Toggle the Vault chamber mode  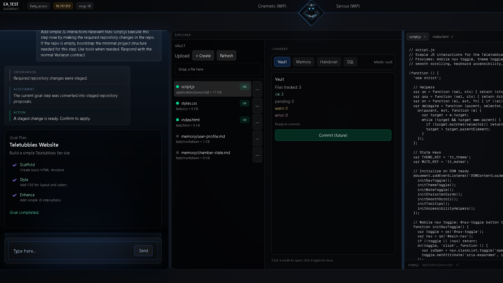click(x=282, y=62)
